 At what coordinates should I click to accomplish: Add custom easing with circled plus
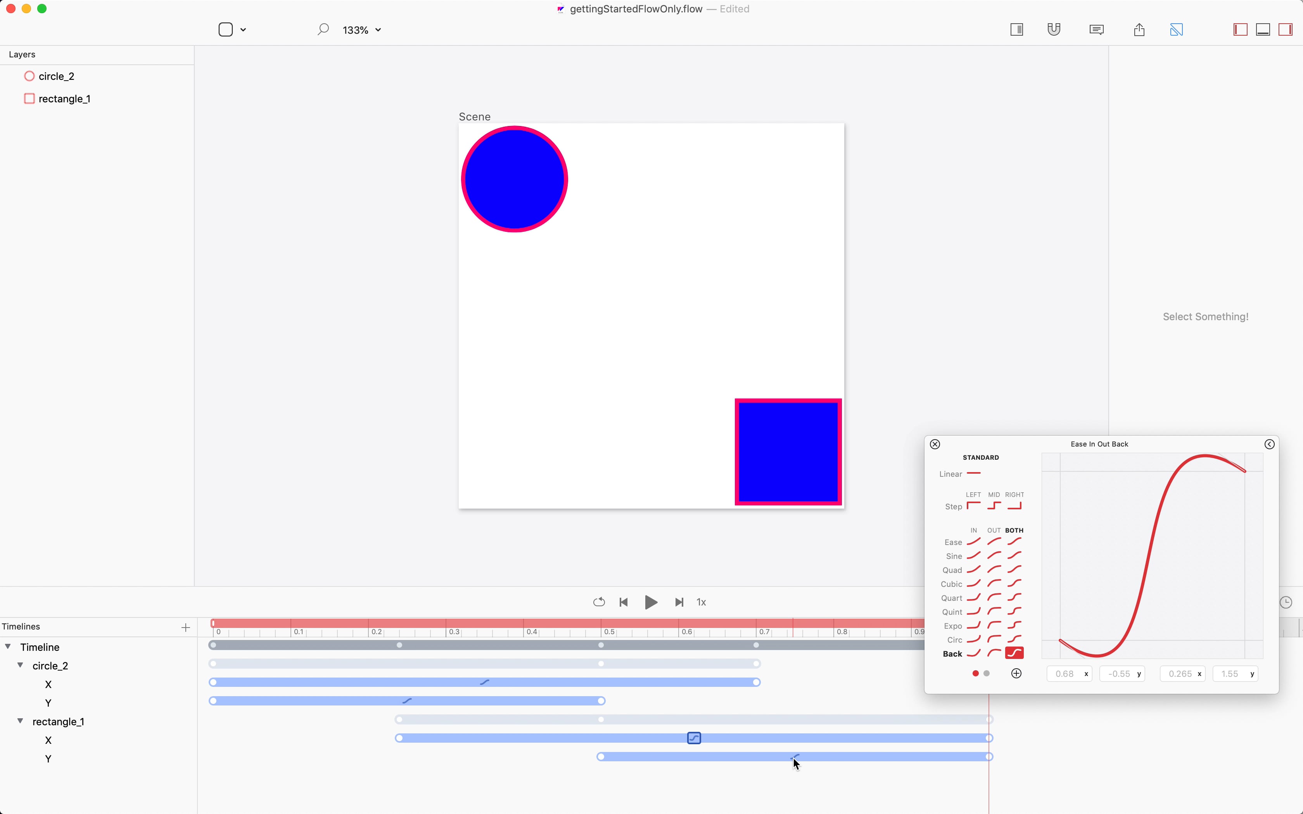click(x=1016, y=674)
